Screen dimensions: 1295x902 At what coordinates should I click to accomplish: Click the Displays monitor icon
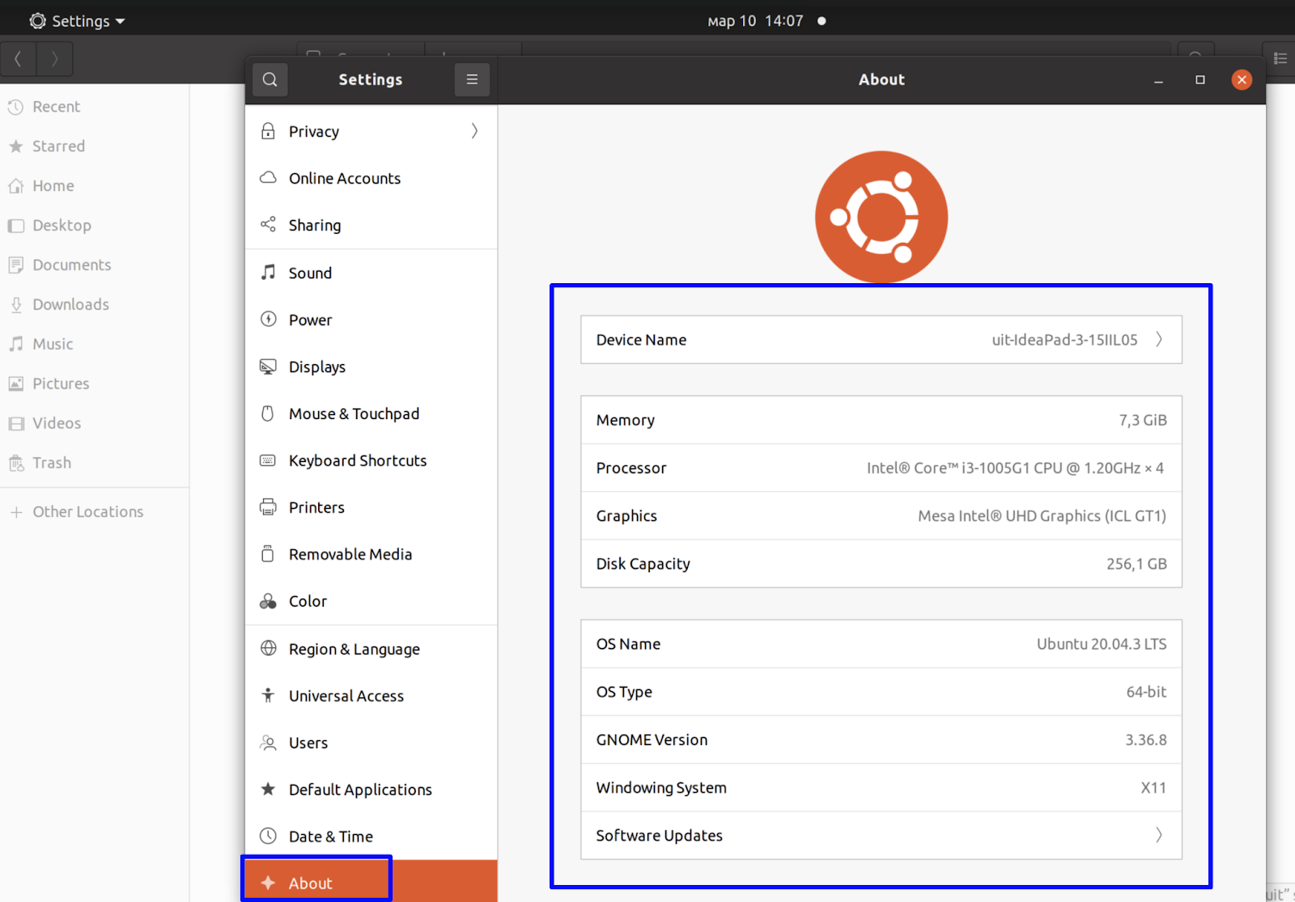[268, 366]
